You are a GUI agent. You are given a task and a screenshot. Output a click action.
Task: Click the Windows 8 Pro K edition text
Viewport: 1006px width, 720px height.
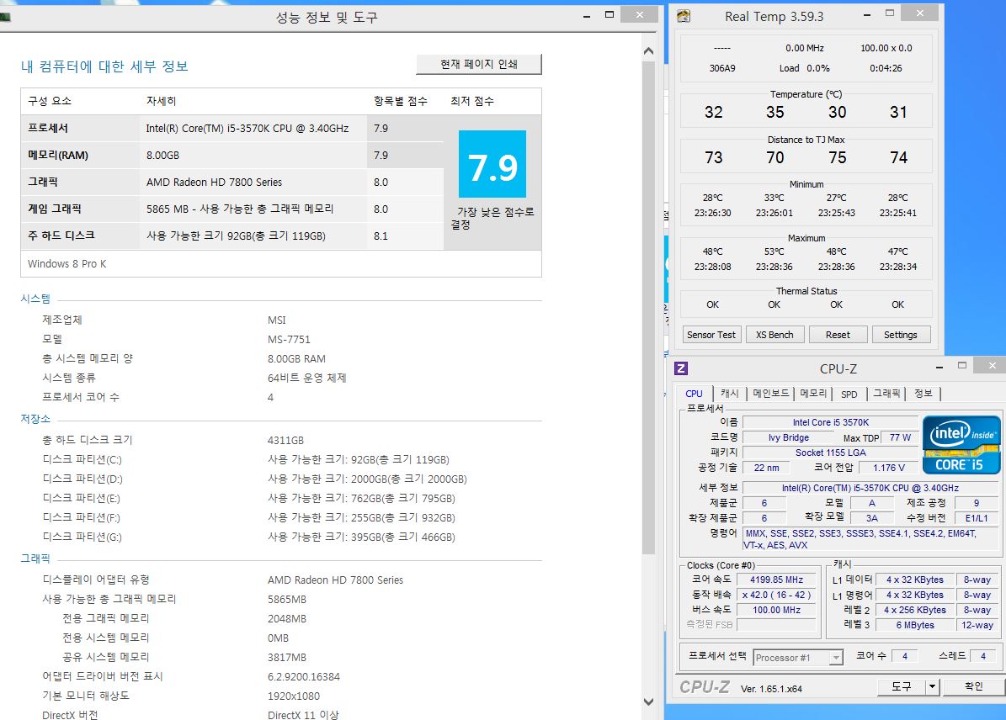(x=67, y=263)
